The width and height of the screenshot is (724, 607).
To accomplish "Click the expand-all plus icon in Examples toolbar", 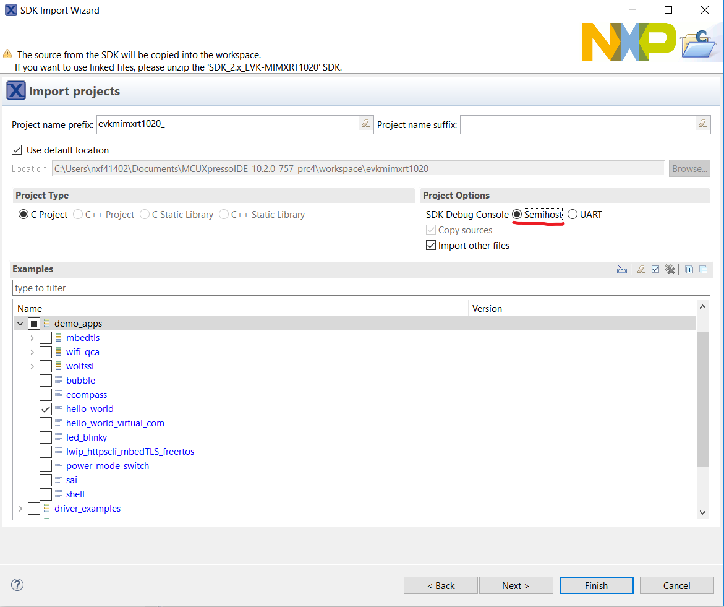I will coord(689,269).
